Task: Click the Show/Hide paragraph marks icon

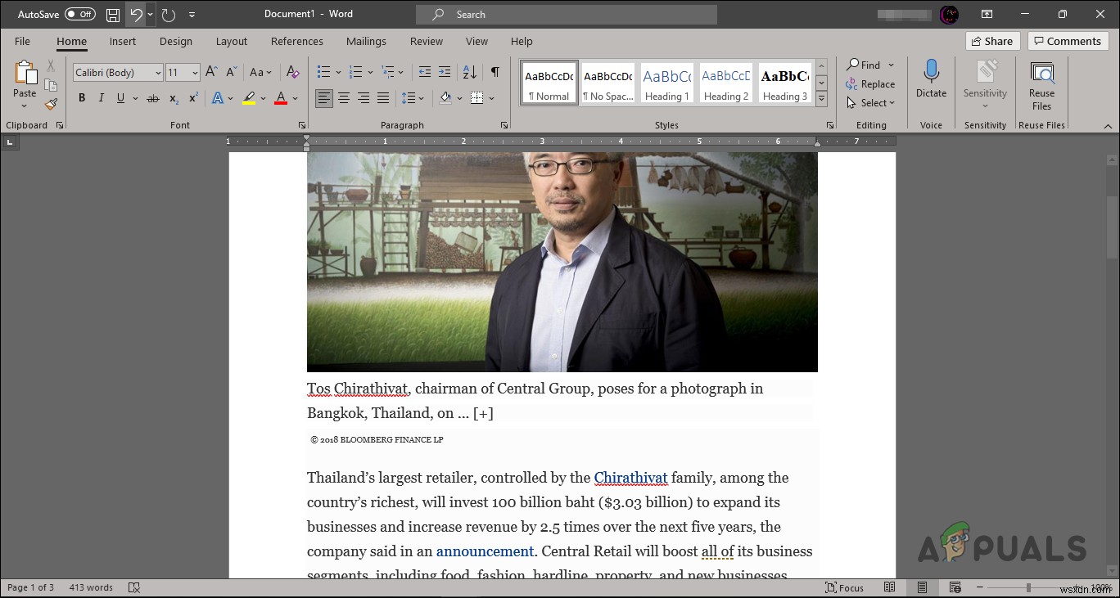Action: click(495, 72)
